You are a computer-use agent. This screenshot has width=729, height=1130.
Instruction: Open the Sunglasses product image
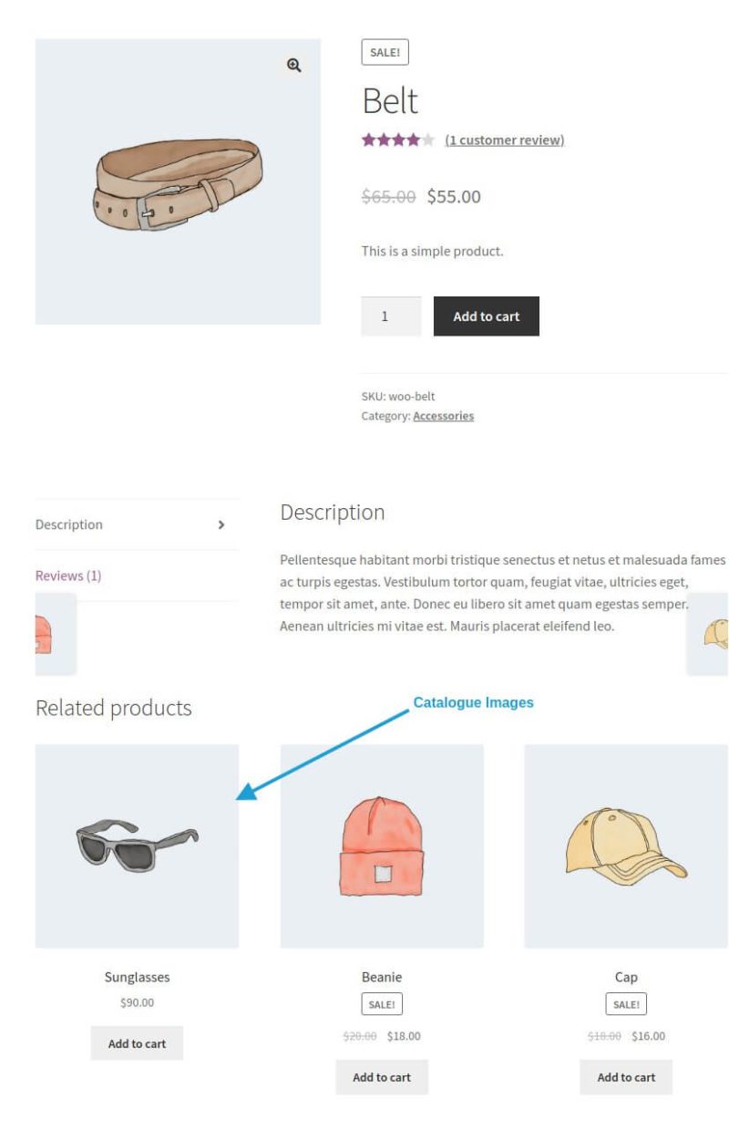click(136, 845)
